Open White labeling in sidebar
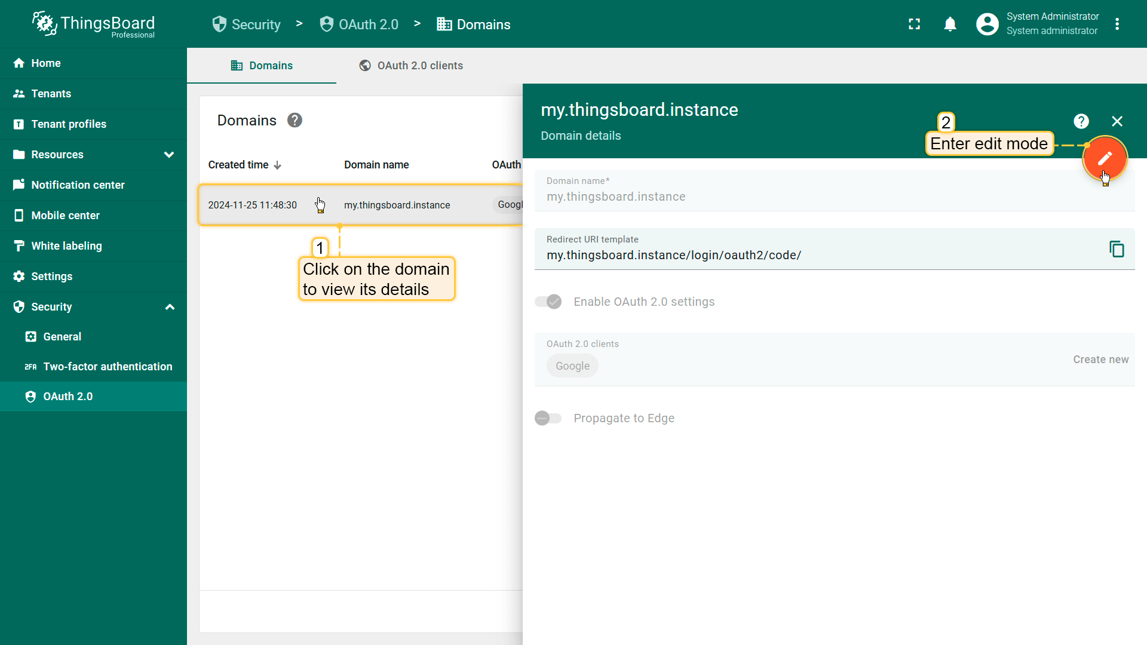 click(x=66, y=246)
